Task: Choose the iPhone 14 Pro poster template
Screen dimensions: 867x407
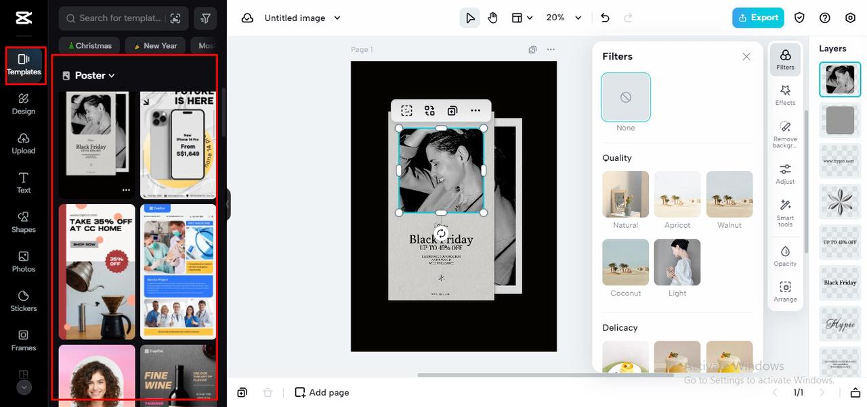Action: pos(178,145)
